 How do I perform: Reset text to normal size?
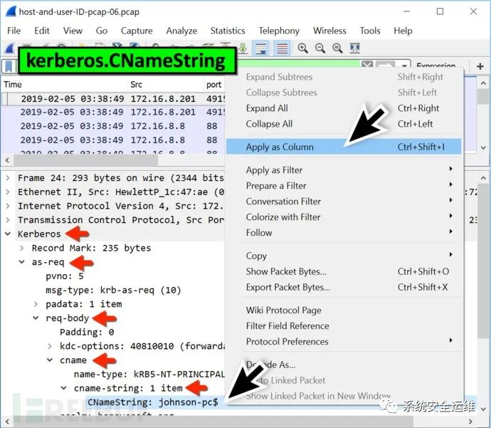point(337,48)
